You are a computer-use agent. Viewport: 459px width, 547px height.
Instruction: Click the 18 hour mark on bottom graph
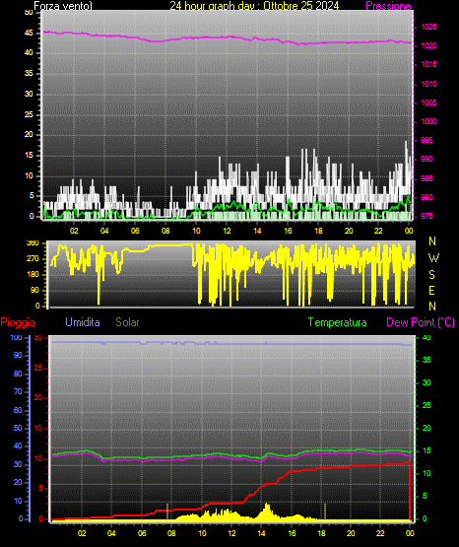321,533
